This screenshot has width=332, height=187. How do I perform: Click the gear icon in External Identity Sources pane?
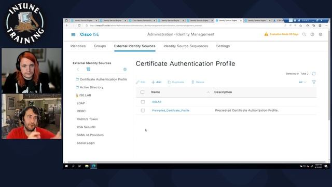[x=125, y=69]
